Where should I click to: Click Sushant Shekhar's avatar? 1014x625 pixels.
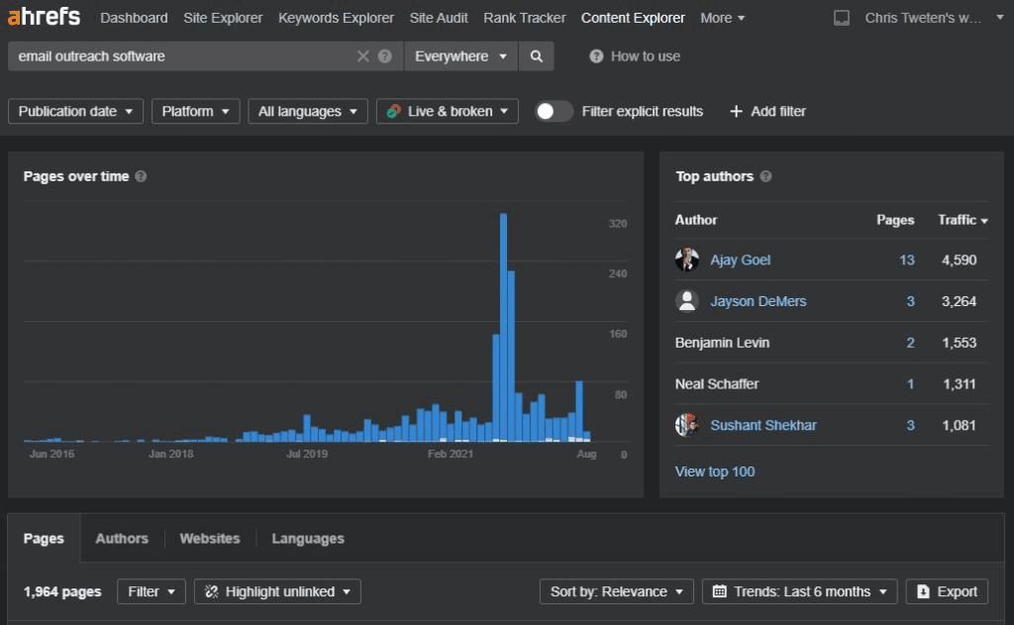click(687, 425)
